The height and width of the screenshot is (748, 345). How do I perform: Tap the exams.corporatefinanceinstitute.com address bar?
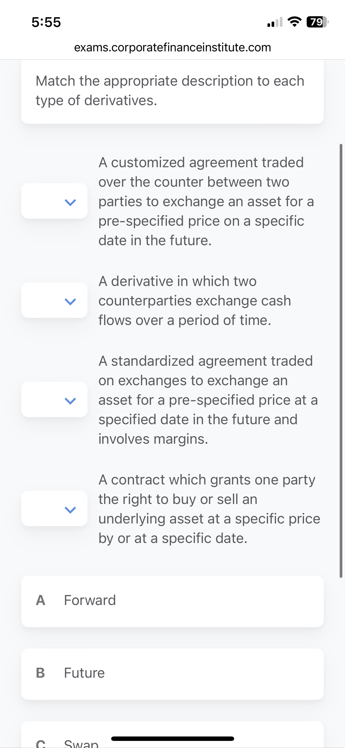tap(172, 47)
